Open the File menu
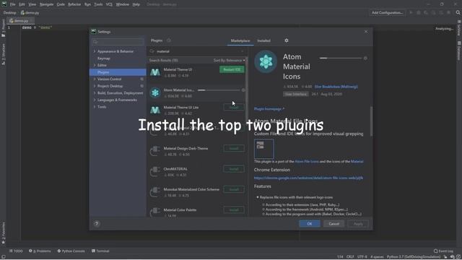 tap(13, 4)
